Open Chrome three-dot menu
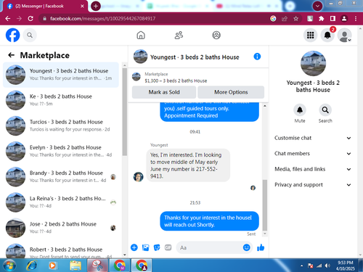The image size is (363, 272). 356,19
